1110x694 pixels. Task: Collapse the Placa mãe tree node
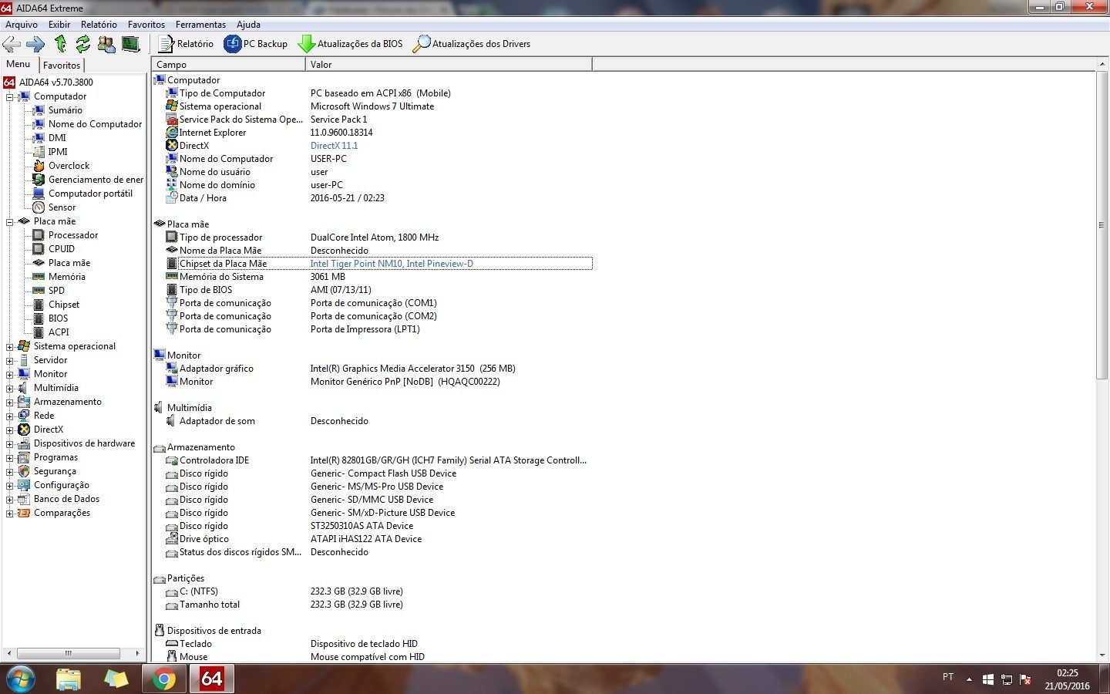coord(10,221)
